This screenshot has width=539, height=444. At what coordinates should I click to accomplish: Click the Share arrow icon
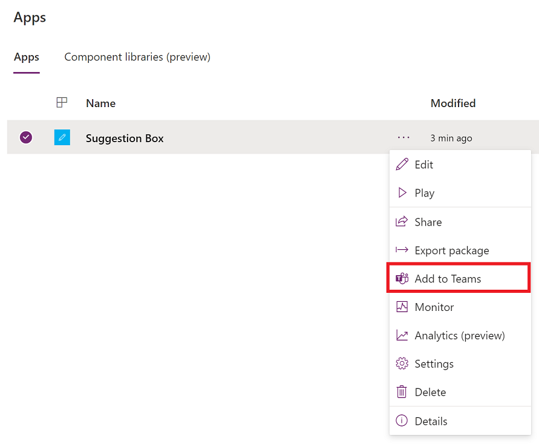click(x=402, y=222)
